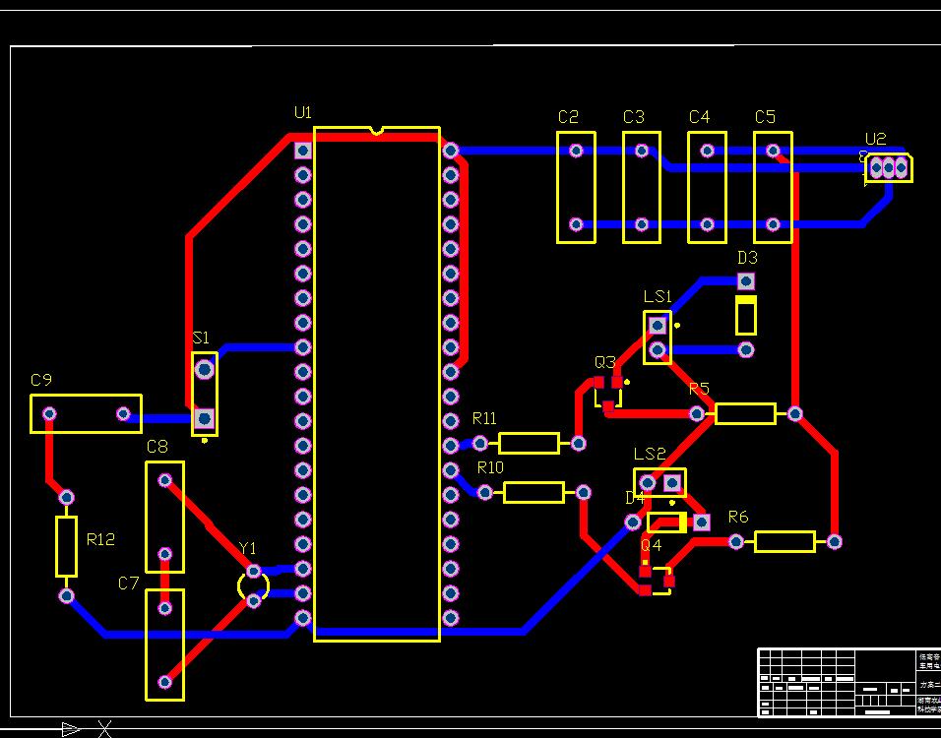Select the Q4 designator label

coord(652,545)
